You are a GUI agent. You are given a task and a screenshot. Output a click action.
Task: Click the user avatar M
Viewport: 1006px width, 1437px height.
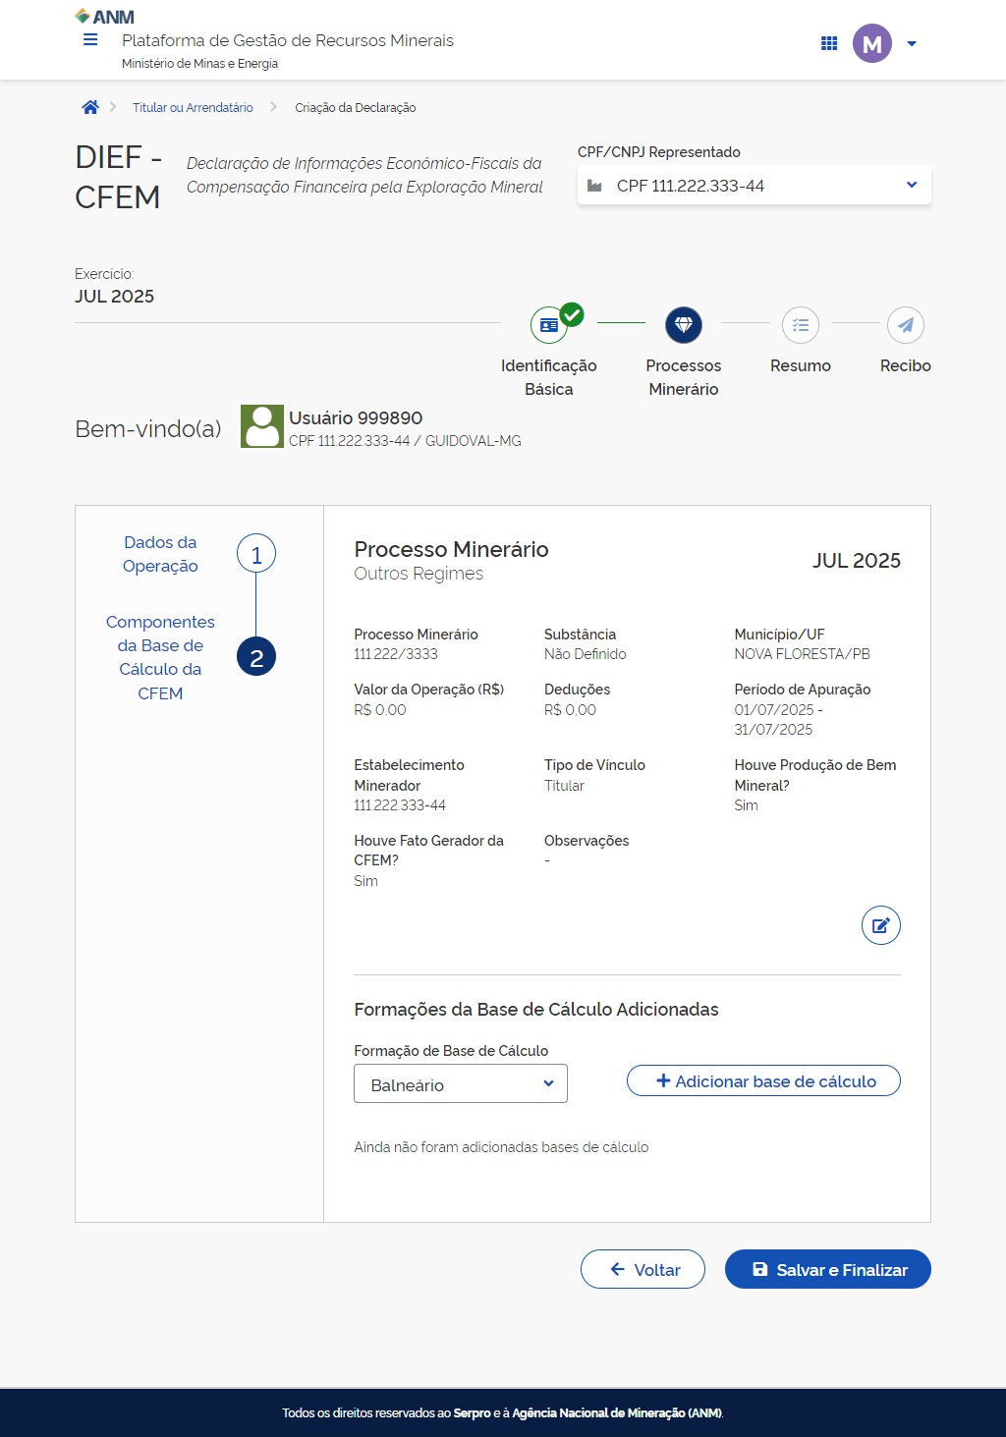pos(871,43)
